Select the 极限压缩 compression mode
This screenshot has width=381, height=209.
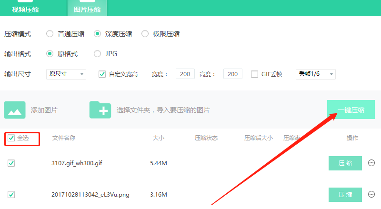click(x=145, y=34)
